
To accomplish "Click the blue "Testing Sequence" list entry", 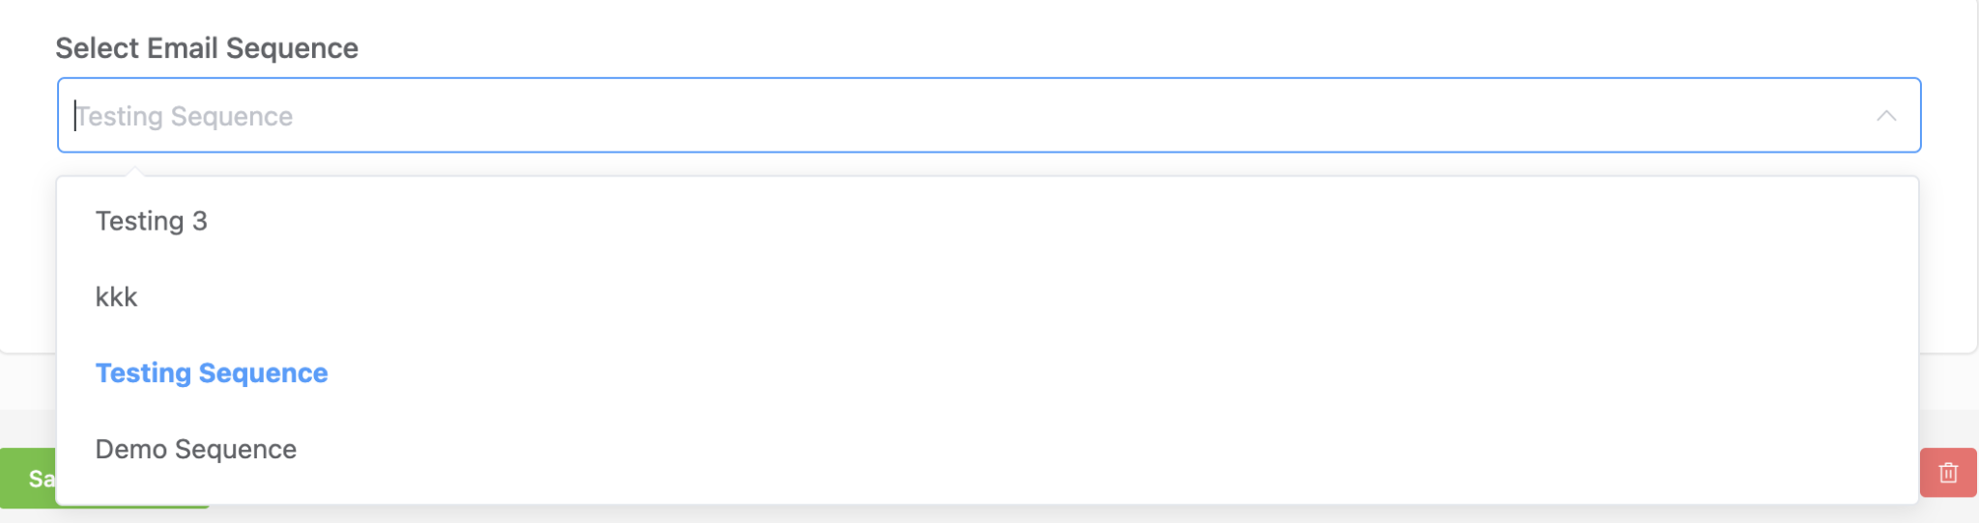I will pyautogui.click(x=212, y=373).
